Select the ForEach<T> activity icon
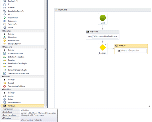 pyautogui.click(x=4, y=1)
